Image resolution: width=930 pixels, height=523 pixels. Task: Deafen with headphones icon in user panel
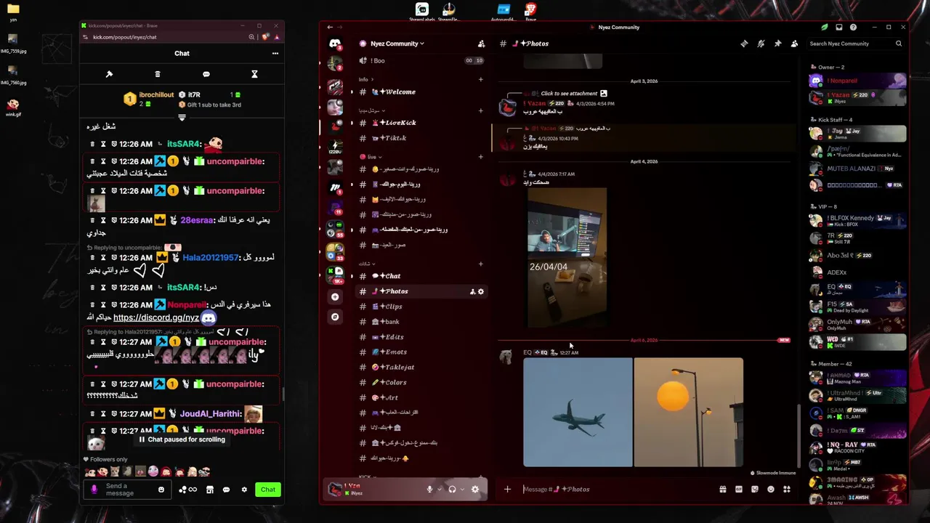[452, 489]
